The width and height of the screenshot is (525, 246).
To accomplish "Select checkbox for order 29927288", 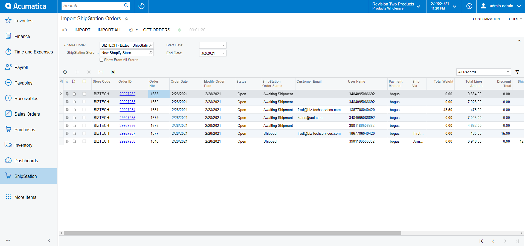I will pos(84,141).
